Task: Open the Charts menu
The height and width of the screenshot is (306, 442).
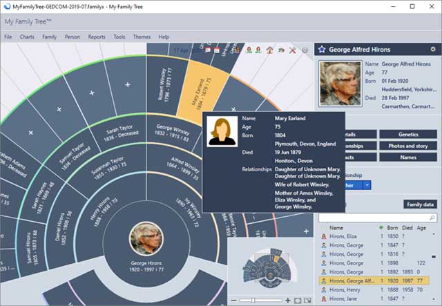Action: (27, 37)
